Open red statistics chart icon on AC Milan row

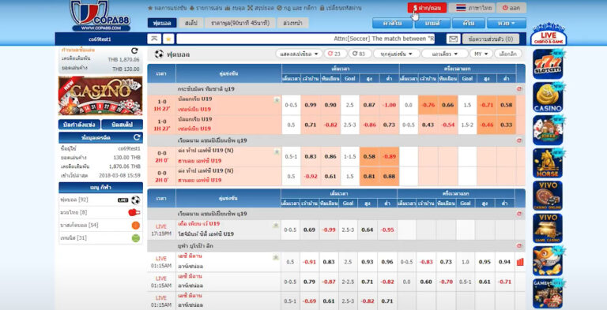[x=520, y=262]
